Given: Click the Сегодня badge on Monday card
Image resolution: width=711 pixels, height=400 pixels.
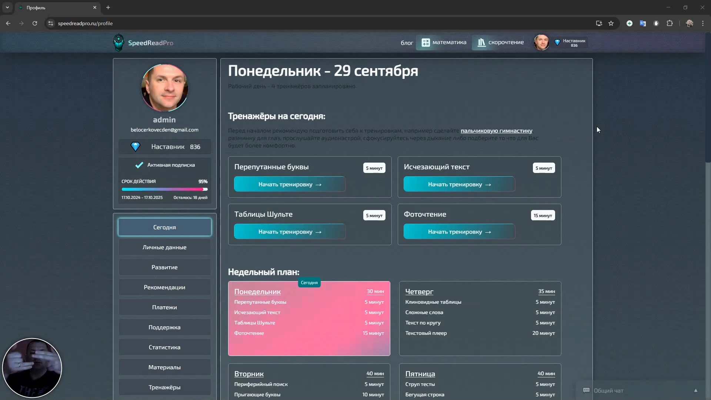Looking at the screenshot, I should 309,283.
